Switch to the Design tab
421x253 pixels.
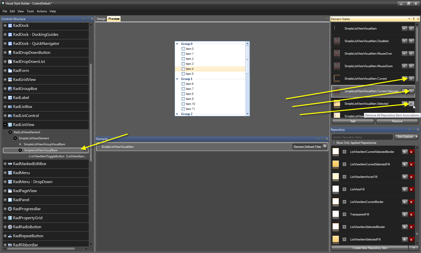click(101, 19)
